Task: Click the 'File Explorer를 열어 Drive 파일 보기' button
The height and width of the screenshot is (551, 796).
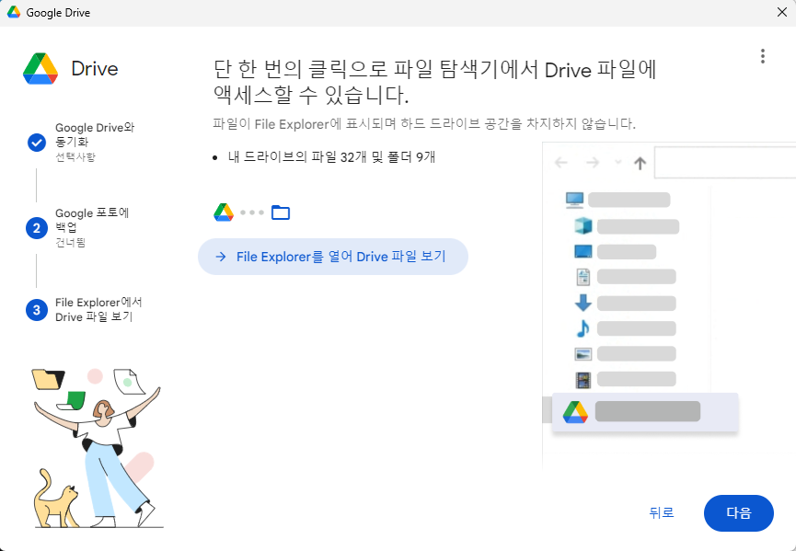Action: (332, 257)
